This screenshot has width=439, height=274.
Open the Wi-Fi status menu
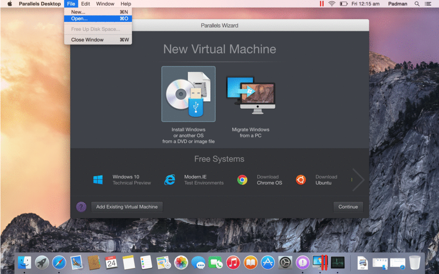tap(332, 3)
